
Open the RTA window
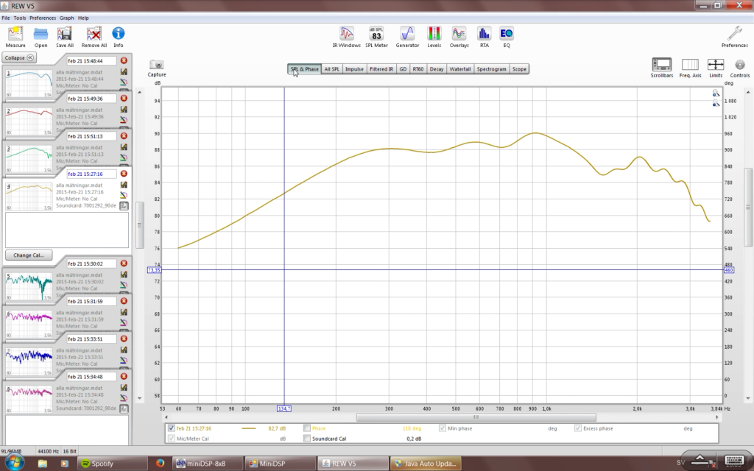(484, 37)
